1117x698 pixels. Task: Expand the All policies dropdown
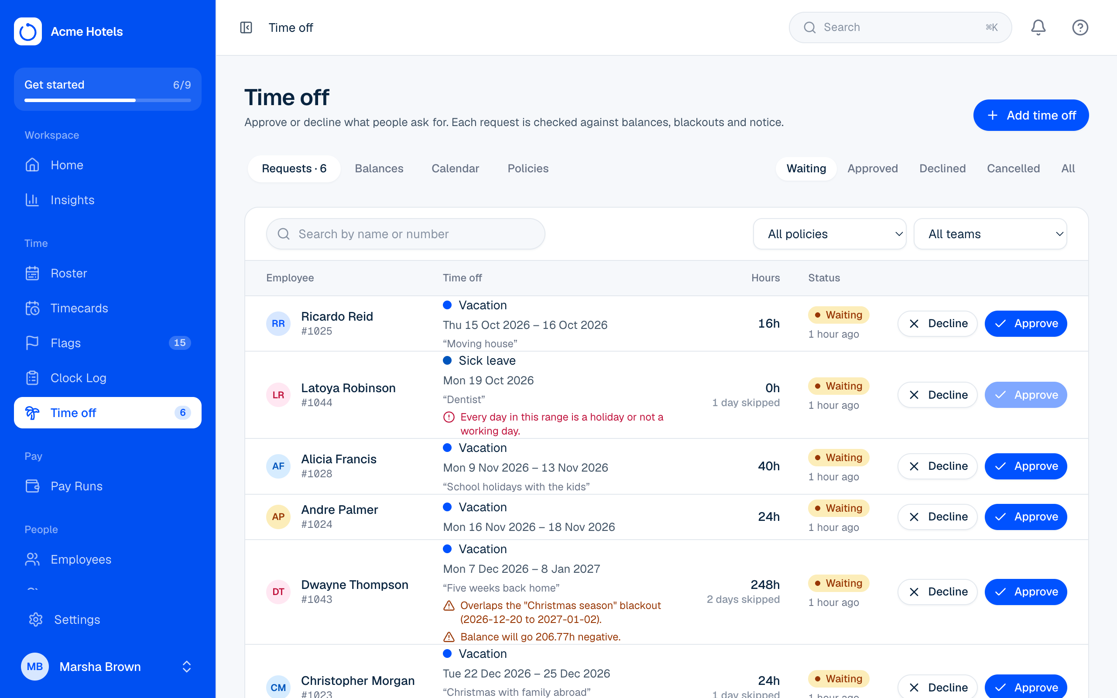pos(829,234)
